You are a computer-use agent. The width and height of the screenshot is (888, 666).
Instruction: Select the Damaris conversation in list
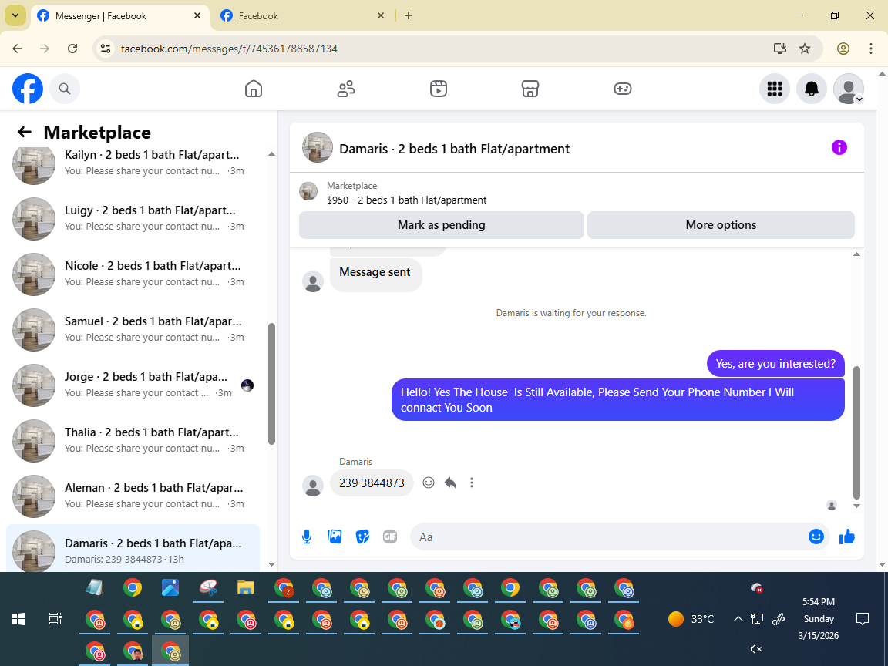pyautogui.click(x=133, y=548)
